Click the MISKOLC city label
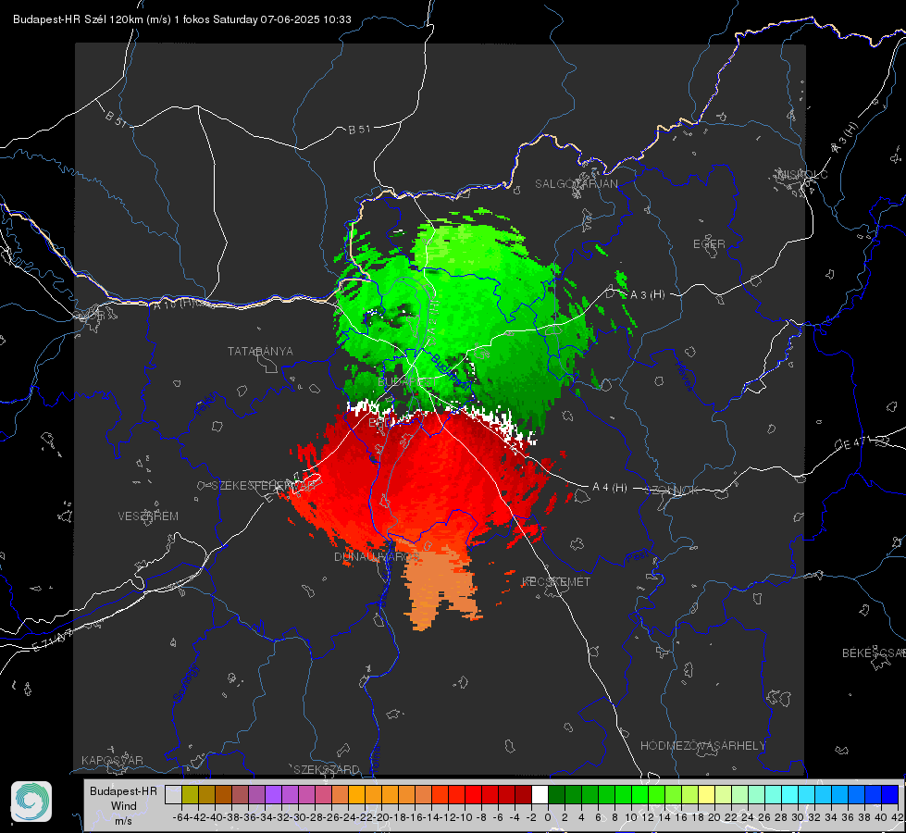This screenshot has height=833, width=906. [x=802, y=174]
